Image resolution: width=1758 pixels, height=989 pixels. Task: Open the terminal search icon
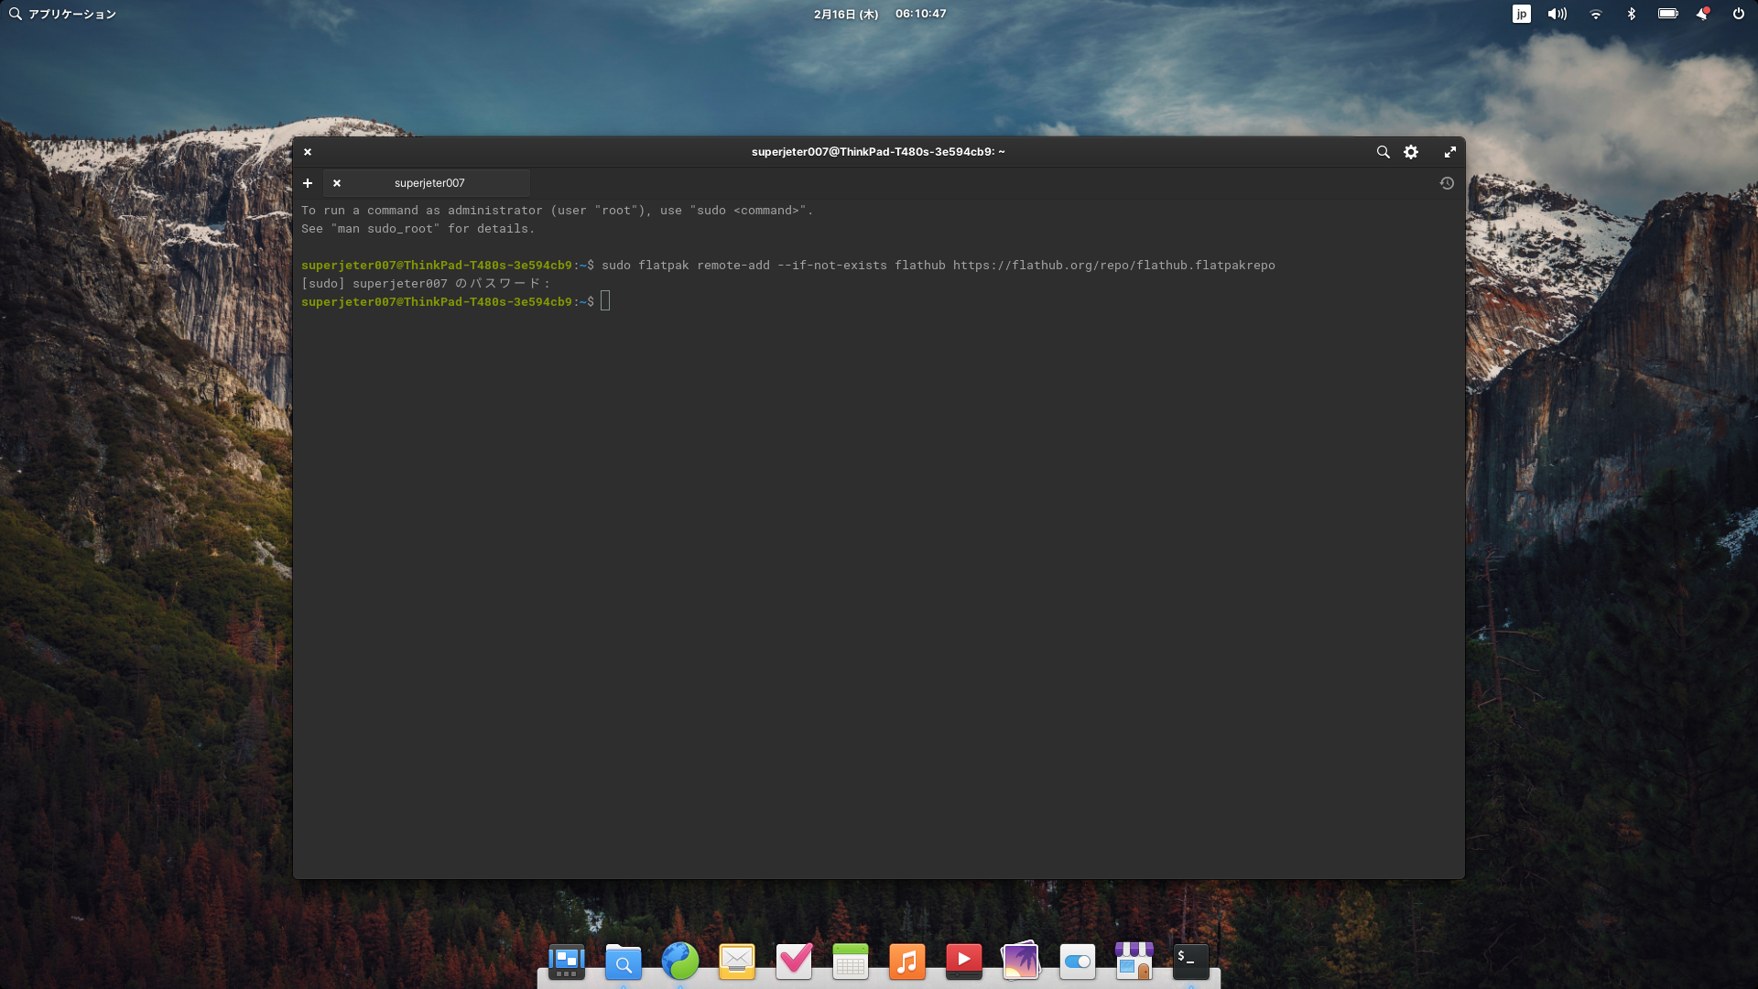tap(1383, 152)
